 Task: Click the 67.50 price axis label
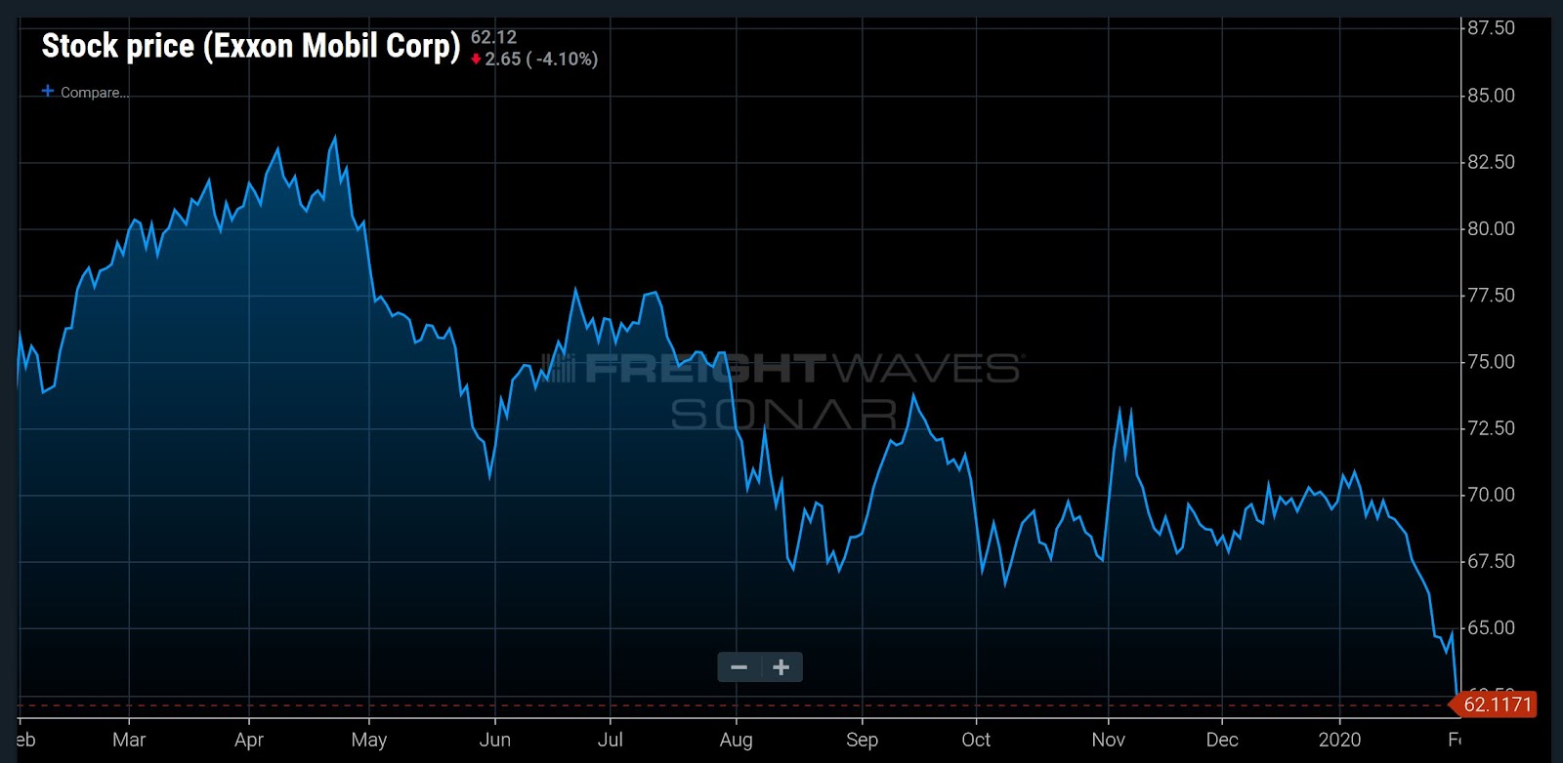pyautogui.click(x=1492, y=561)
